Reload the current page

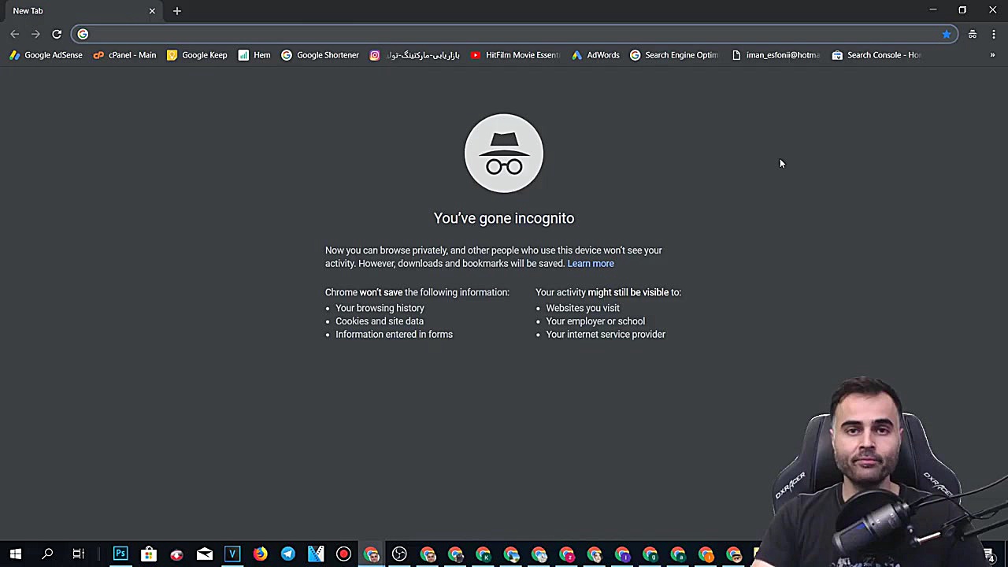pos(57,34)
